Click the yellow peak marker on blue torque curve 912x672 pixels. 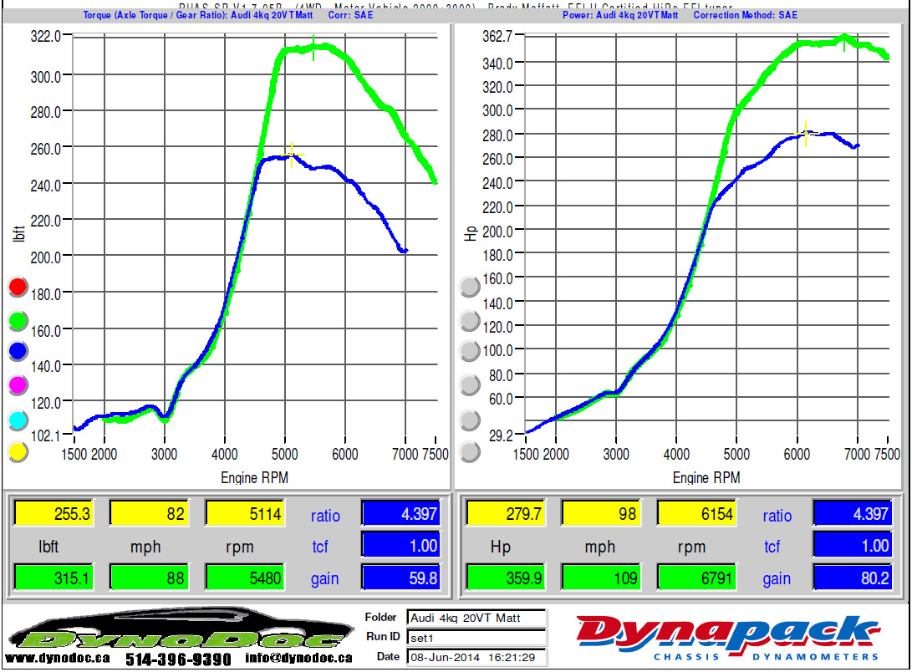click(x=292, y=155)
